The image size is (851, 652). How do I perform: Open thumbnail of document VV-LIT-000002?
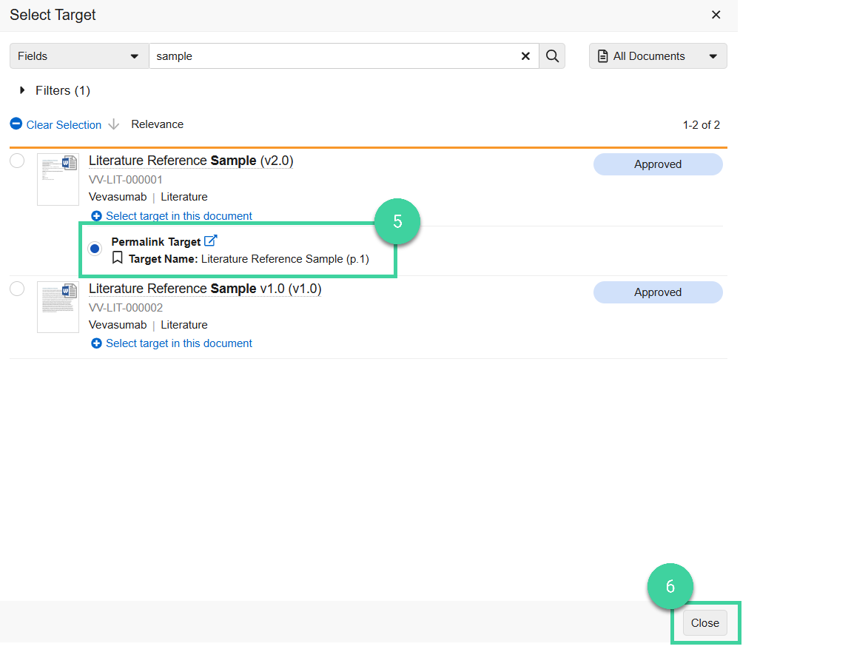click(x=58, y=306)
